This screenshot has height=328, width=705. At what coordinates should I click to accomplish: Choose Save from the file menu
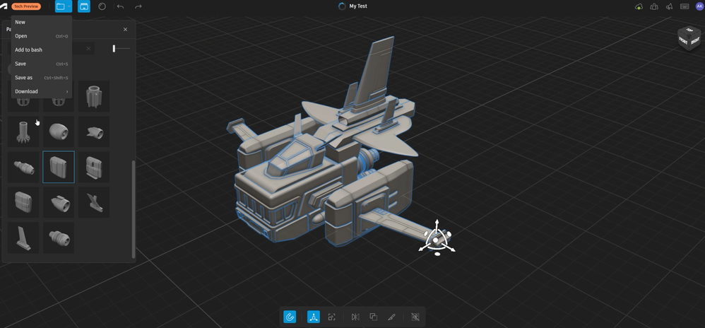pyautogui.click(x=42, y=64)
